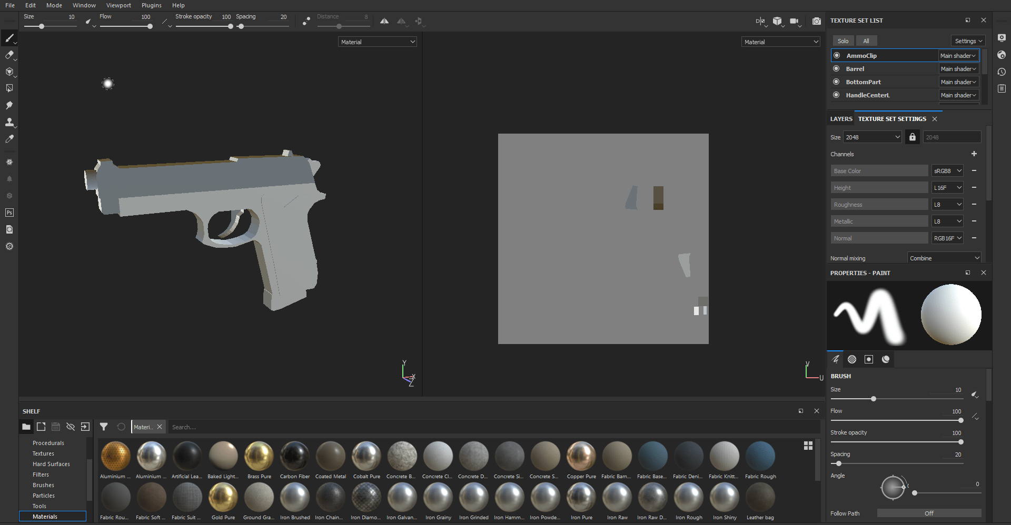Open the texture Size 2048 dropdown

click(x=872, y=137)
